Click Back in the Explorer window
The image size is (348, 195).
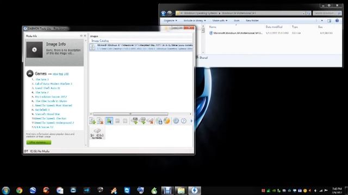click(x=163, y=13)
